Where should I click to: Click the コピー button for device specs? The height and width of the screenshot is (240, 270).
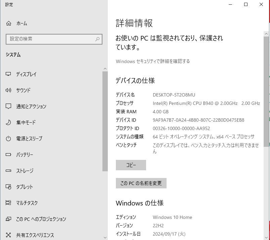131,165
